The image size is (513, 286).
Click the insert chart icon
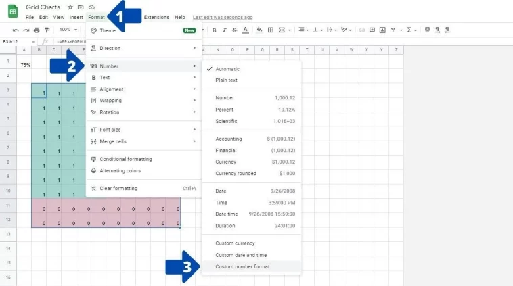pos(382,30)
